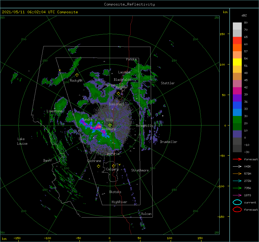259x242 pixels.
Task: Click the magenta storm core west of Didsbury
Action: [x=98, y=127]
